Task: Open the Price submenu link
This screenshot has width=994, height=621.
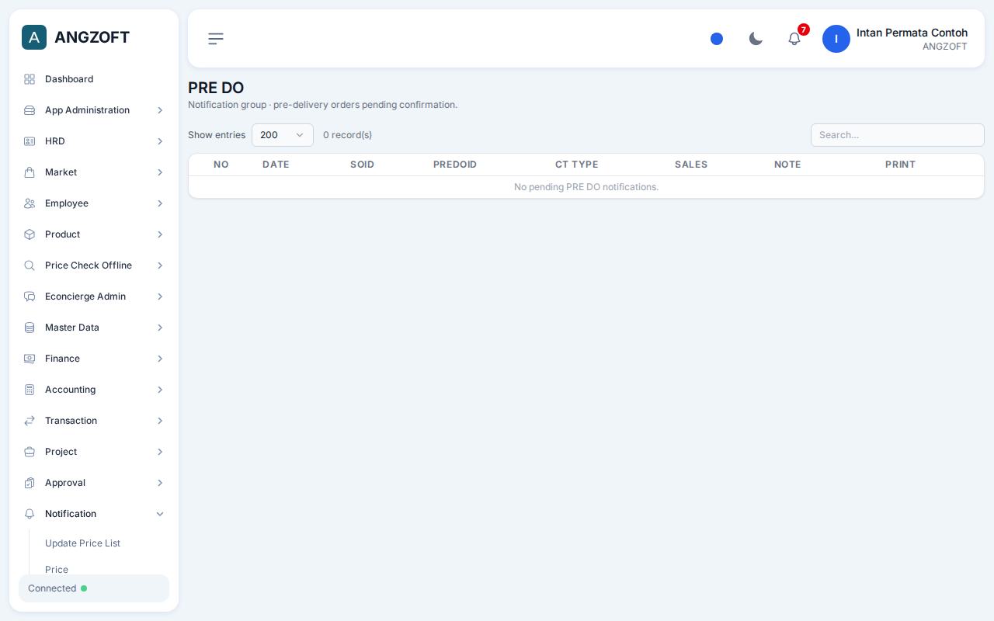Action: point(57,570)
